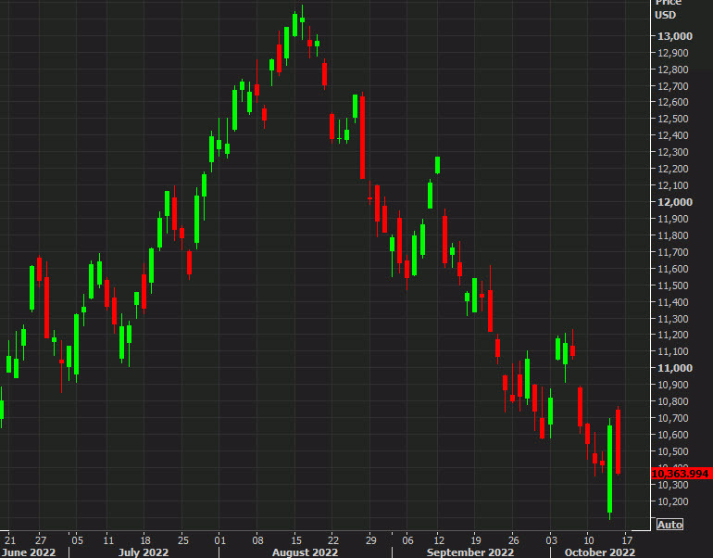Viewport: 713px width, 558px height.
Task: Click the 11,500 price axis label
Action: pos(673,285)
